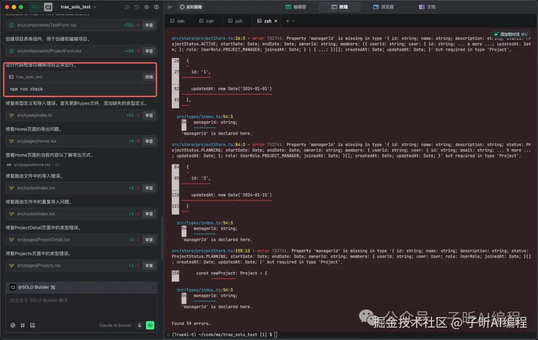The image size is (538, 340).
Task: Click the @ mention icon in chat
Action: (12, 325)
